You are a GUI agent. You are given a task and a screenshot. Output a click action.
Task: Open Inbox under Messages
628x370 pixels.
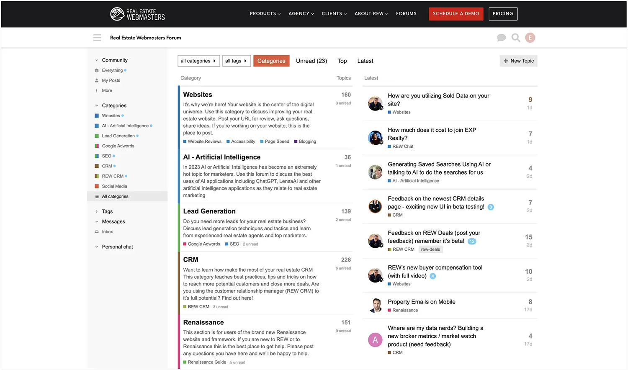[x=107, y=231]
